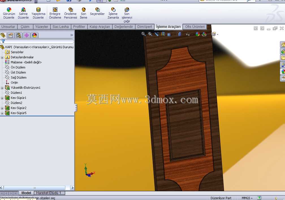Click feature tree filter field

37,41
